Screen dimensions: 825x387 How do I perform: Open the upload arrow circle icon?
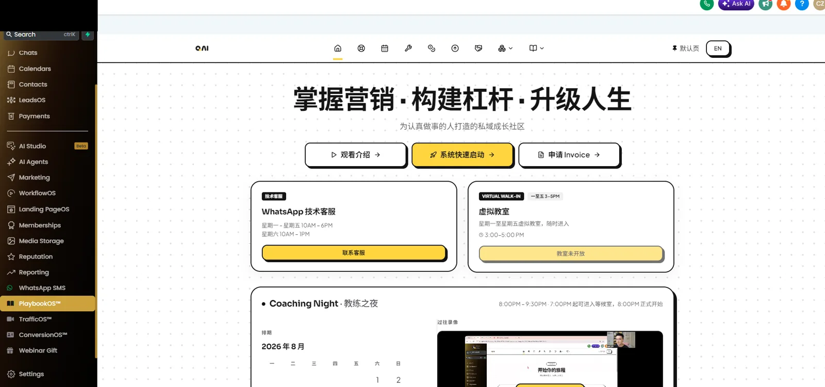(455, 49)
